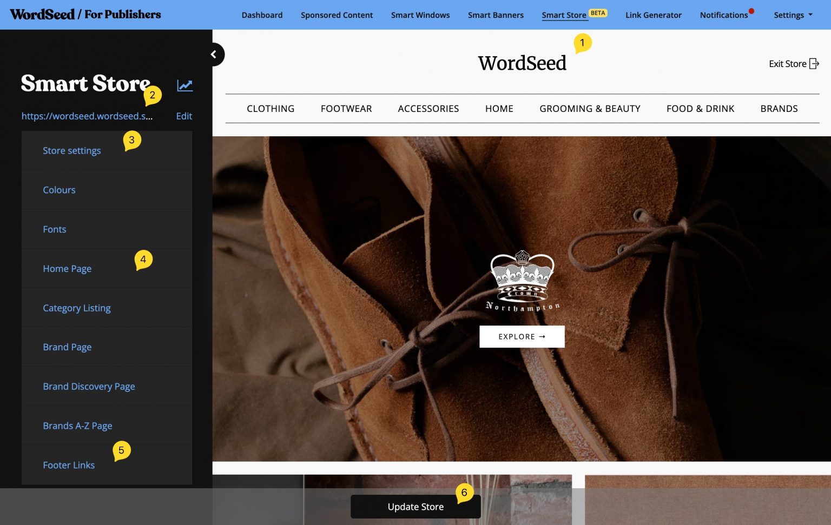Viewport: 831px width, 525px height.
Task: Click the Edit link beside the store URL
Action: 184,116
